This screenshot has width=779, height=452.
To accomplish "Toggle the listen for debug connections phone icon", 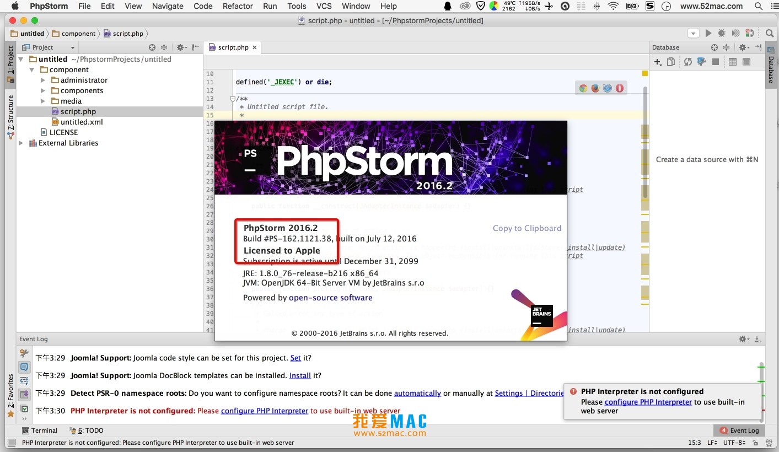I will click(749, 34).
